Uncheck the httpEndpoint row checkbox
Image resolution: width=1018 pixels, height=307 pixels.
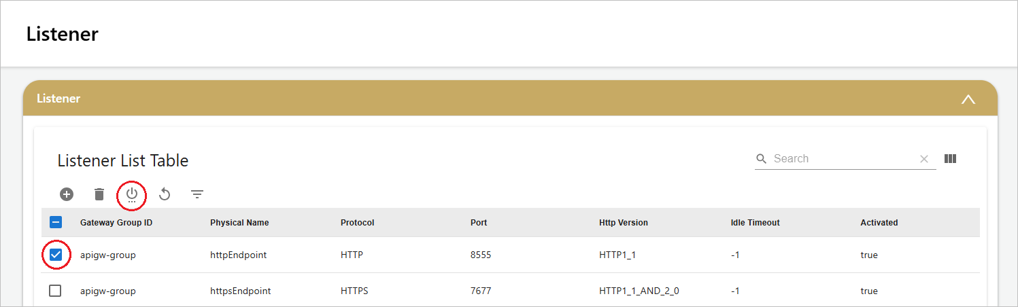tap(56, 255)
